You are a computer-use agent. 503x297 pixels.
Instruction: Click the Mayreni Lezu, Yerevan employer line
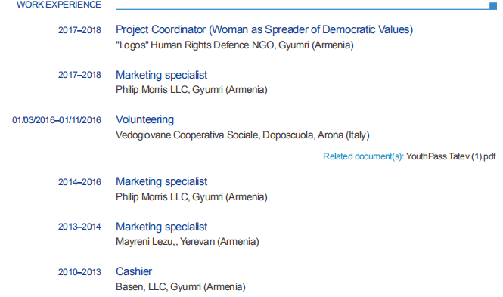[188, 242]
